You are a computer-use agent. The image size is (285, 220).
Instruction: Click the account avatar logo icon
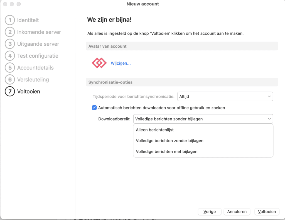click(x=99, y=63)
